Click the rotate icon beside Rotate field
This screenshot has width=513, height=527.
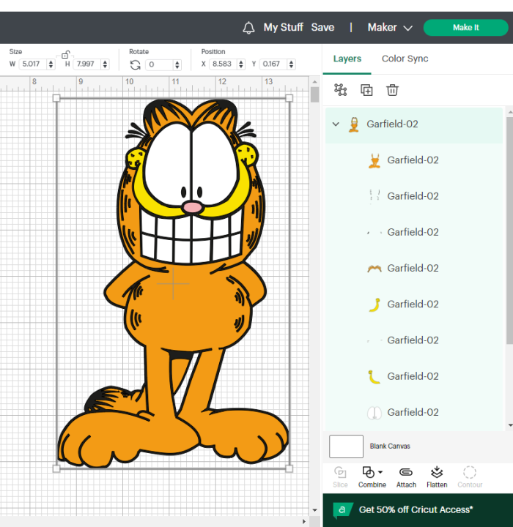point(136,65)
